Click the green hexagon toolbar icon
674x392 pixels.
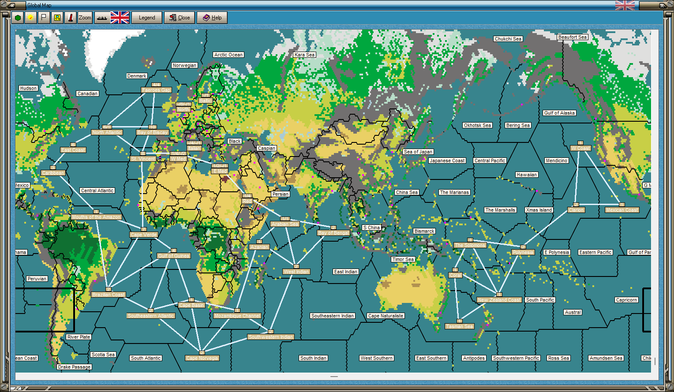18,18
